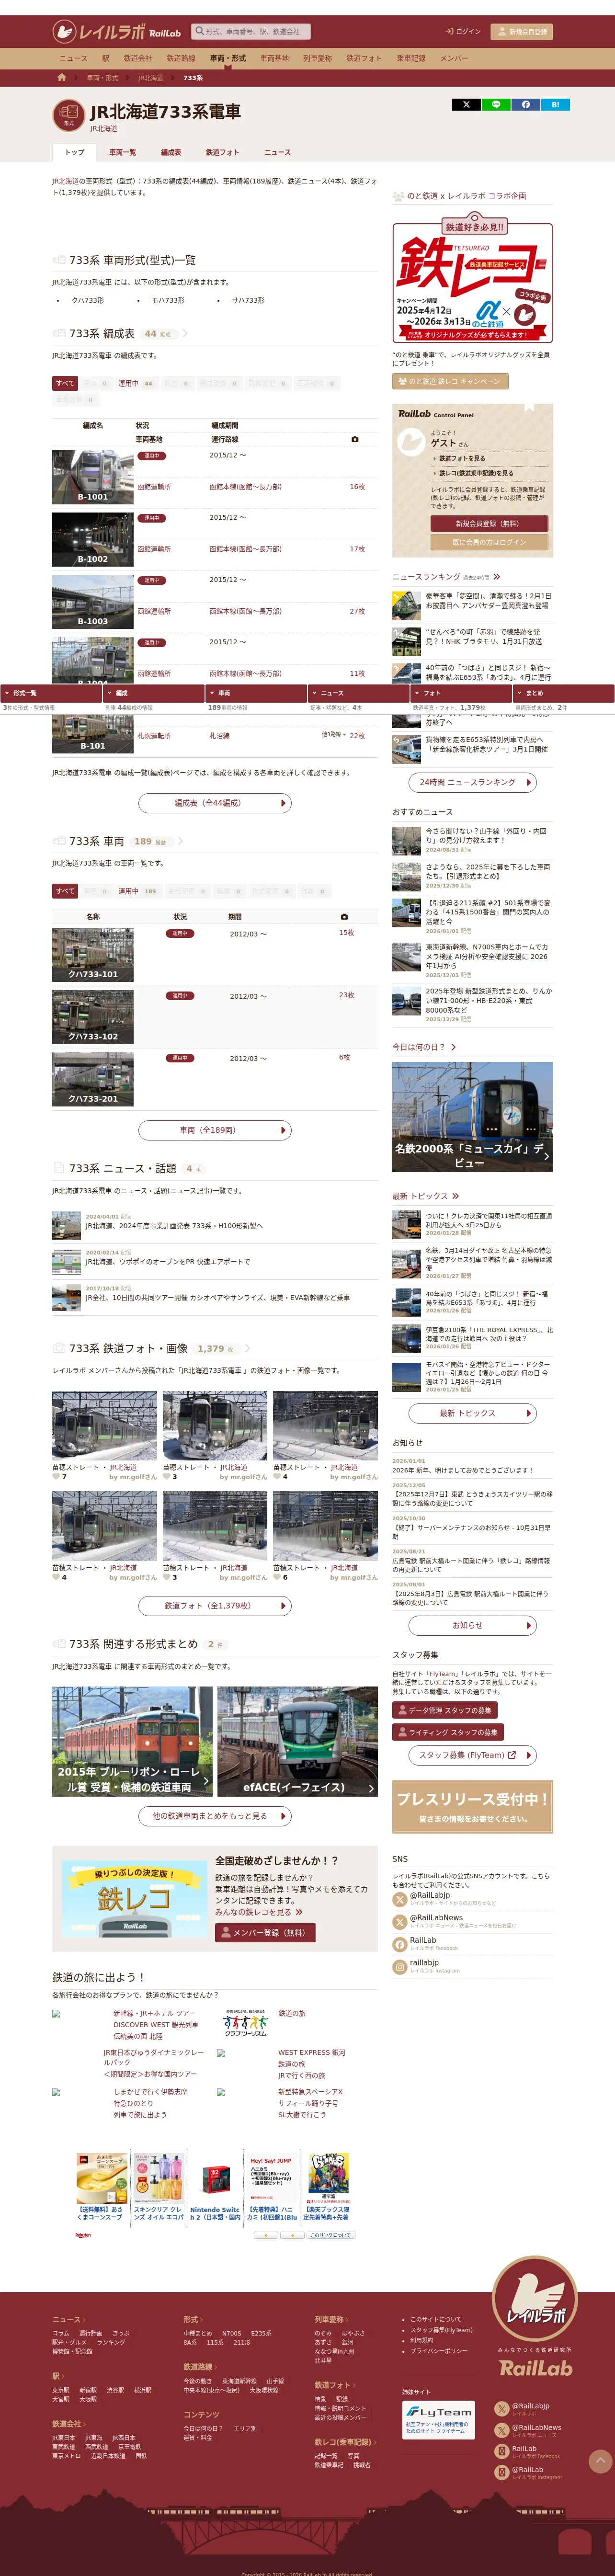The width and height of the screenshot is (615, 2576).
Task: Open chevron next to 733系 編成表 heading
Action: point(184,334)
